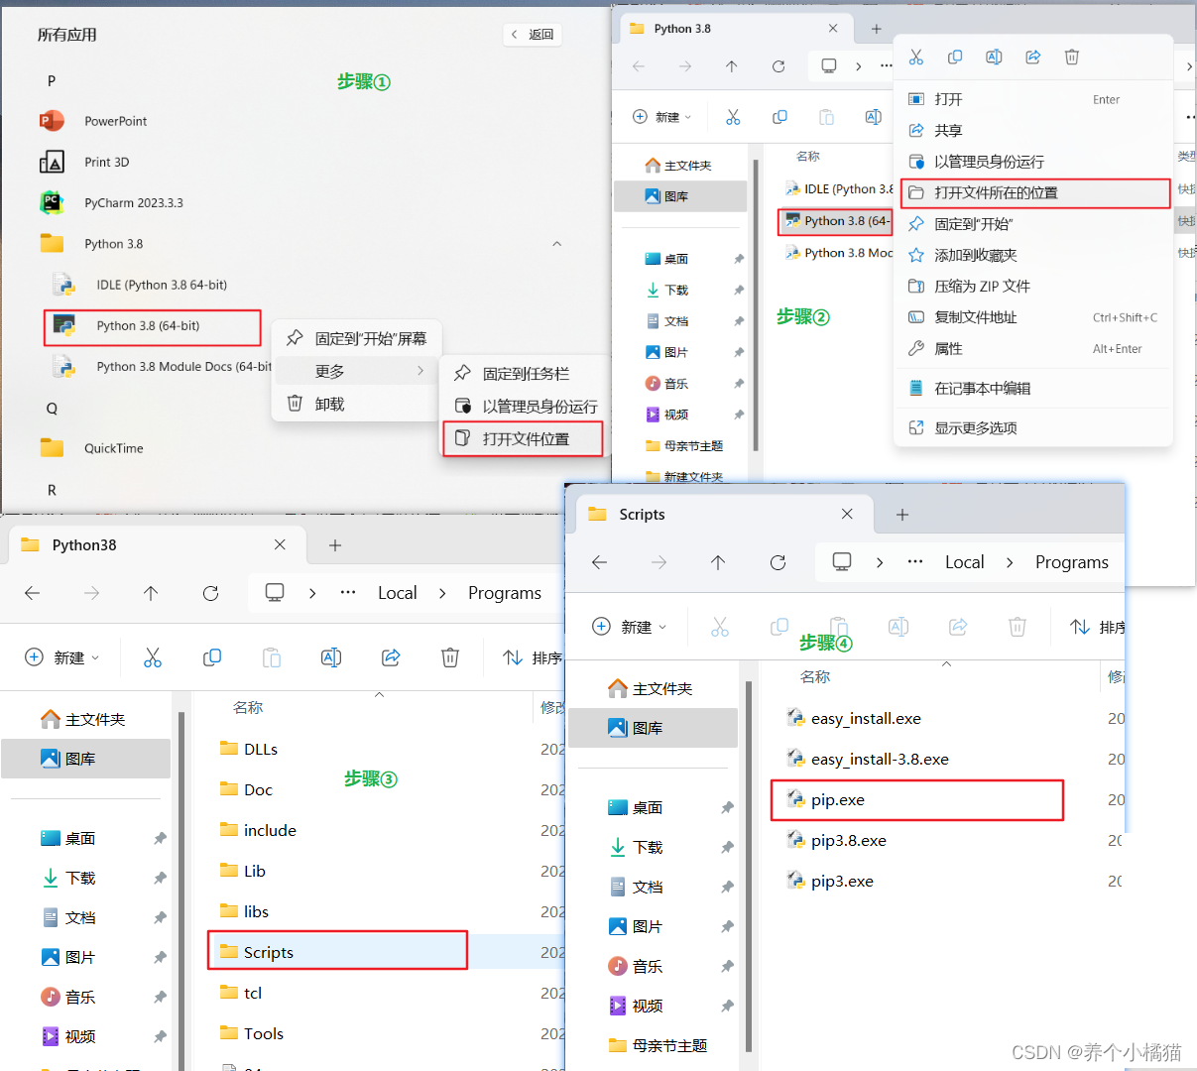Open 母亲节主题 in Python 3.8 window sidebar
Viewport: 1197px width, 1071px height.
point(684,445)
